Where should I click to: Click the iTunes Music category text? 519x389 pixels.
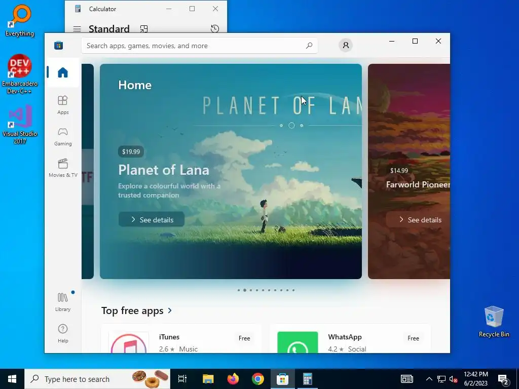[189, 349]
